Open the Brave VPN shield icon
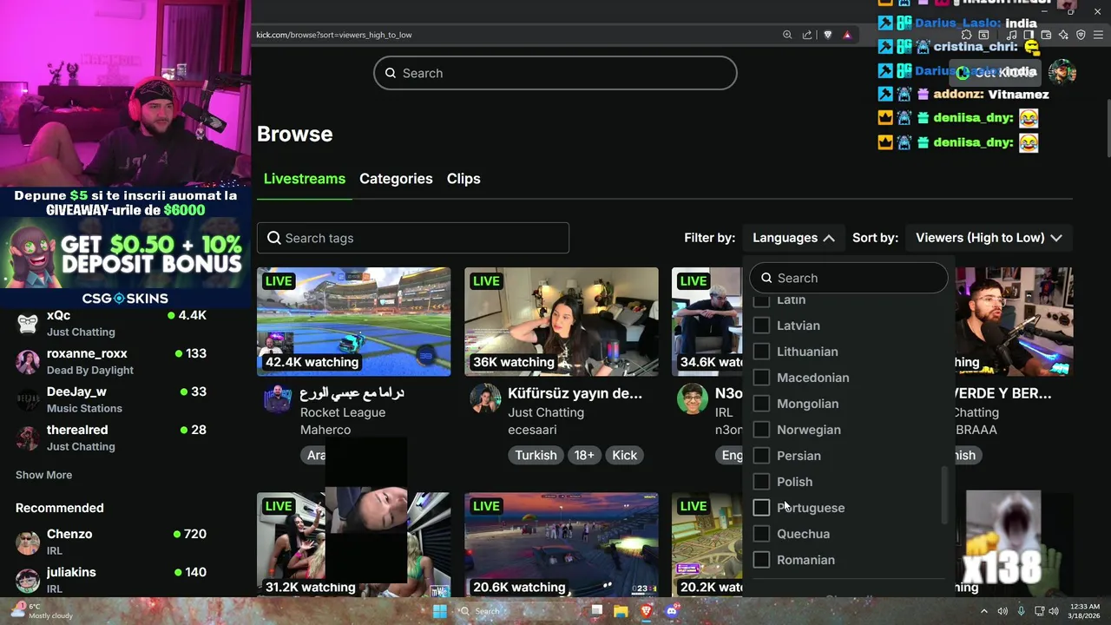The width and height of the screenshot is (1111, 625). pyautogui.click(x=1081, y=35)
